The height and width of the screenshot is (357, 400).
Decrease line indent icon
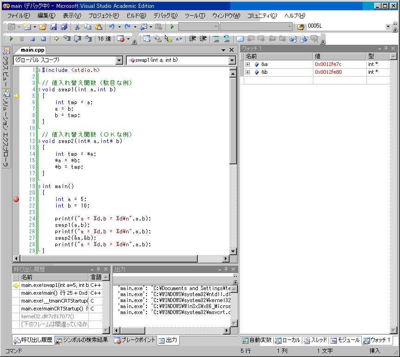coord(192,39)
